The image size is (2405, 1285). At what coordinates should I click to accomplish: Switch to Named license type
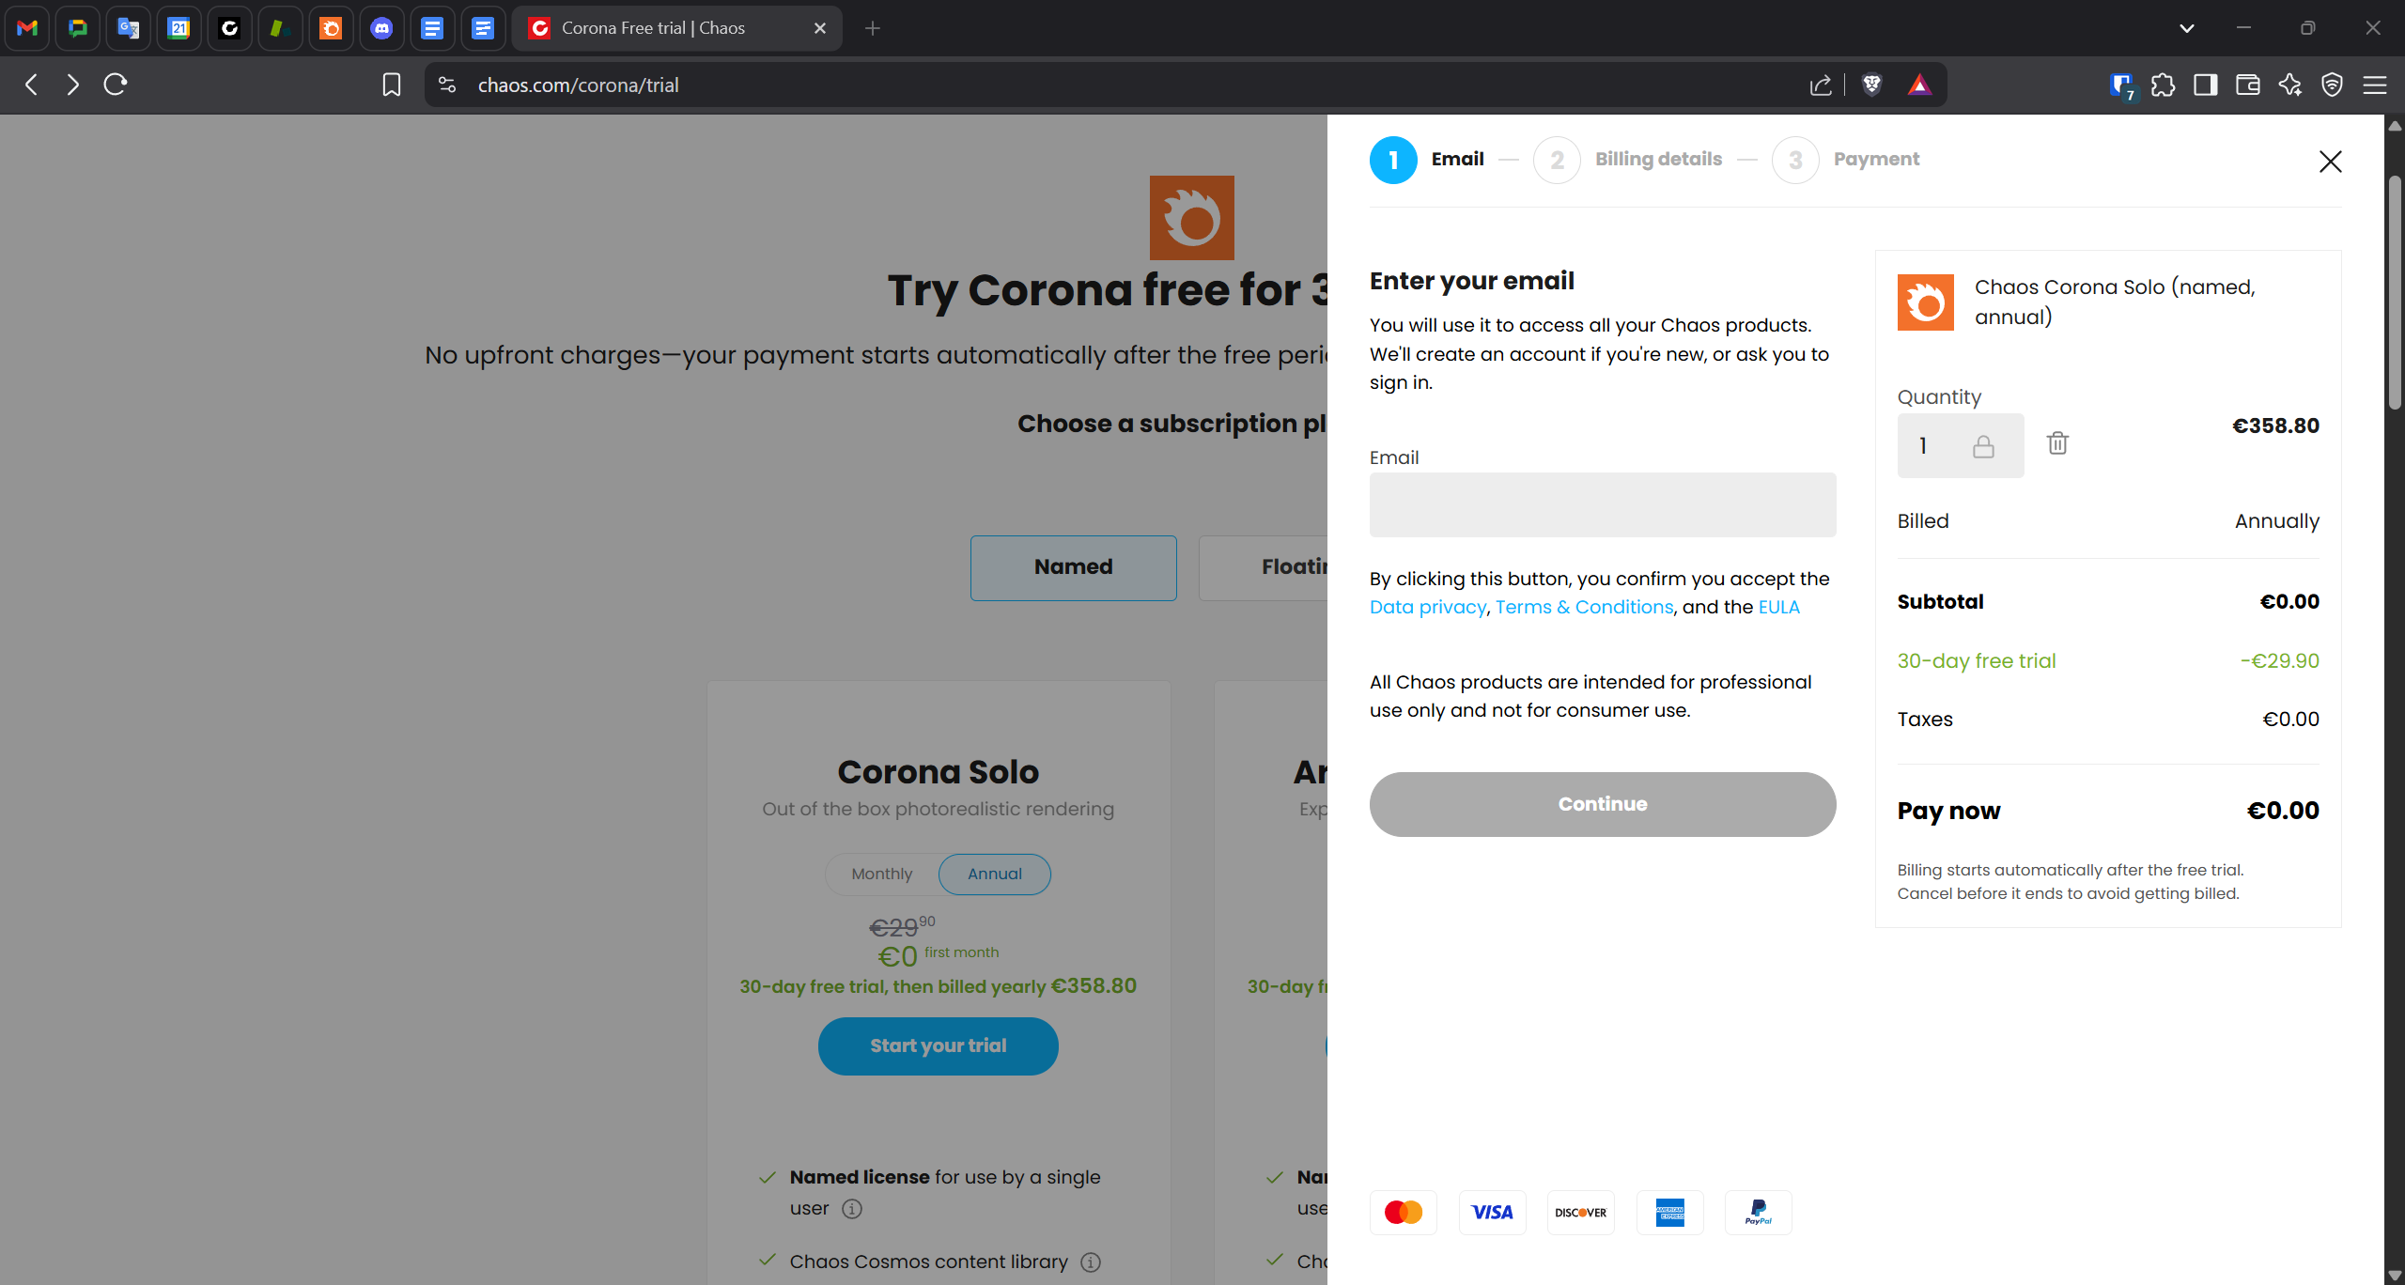pos(1073,567)
